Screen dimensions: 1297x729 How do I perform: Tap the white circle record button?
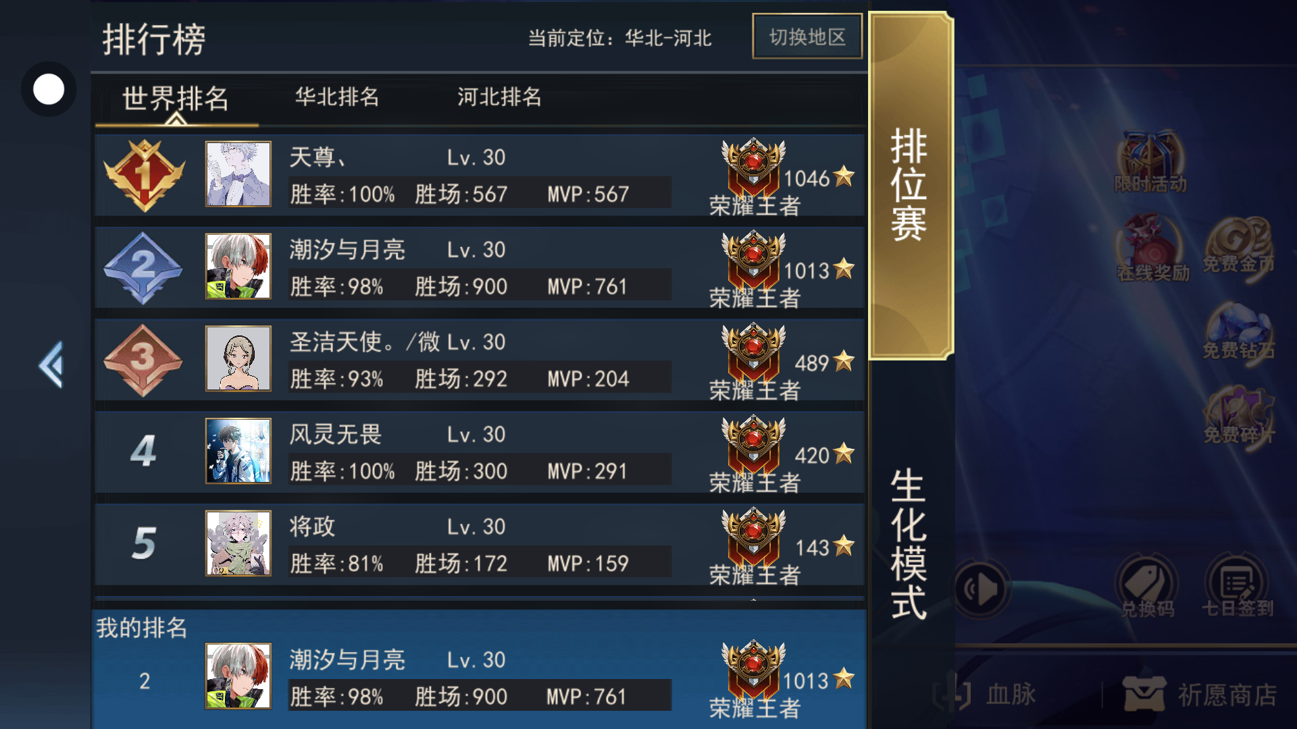(49, 89)
